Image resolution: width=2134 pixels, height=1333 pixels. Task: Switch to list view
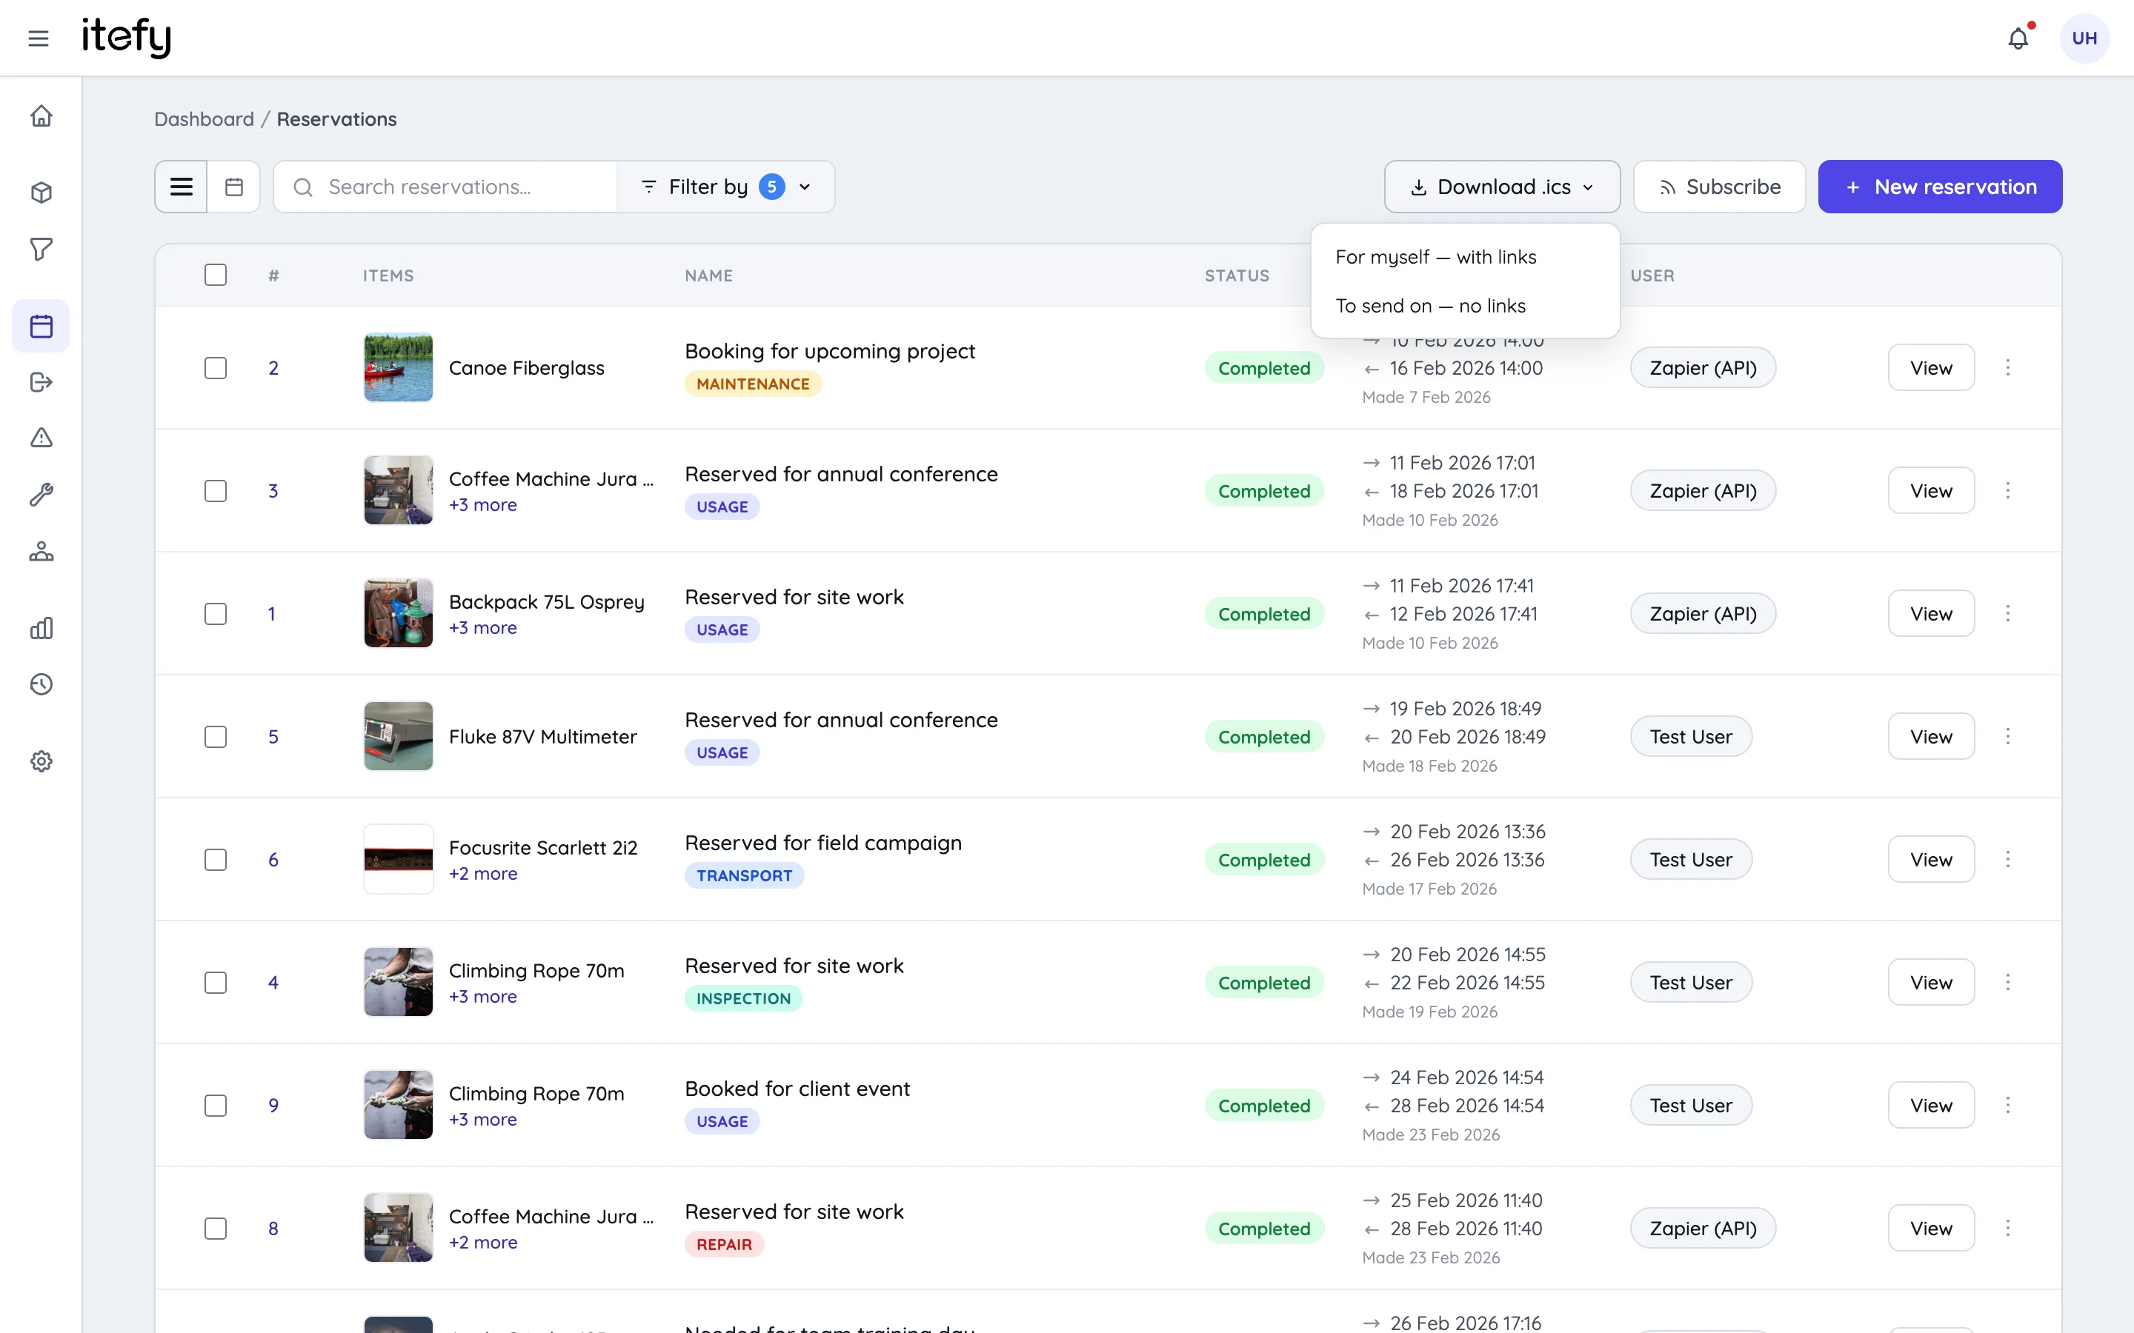click(182, 187)
